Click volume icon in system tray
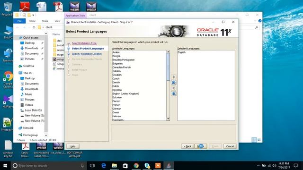303x170 pixels. point(274,166)
